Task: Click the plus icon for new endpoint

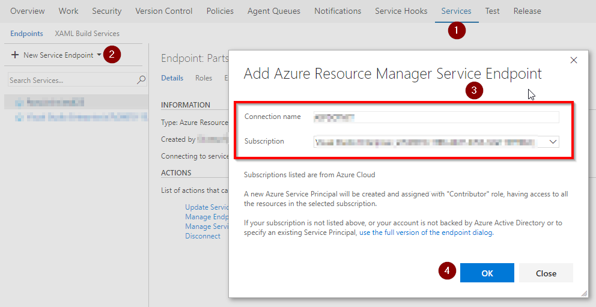Action: tap(15, 55)
